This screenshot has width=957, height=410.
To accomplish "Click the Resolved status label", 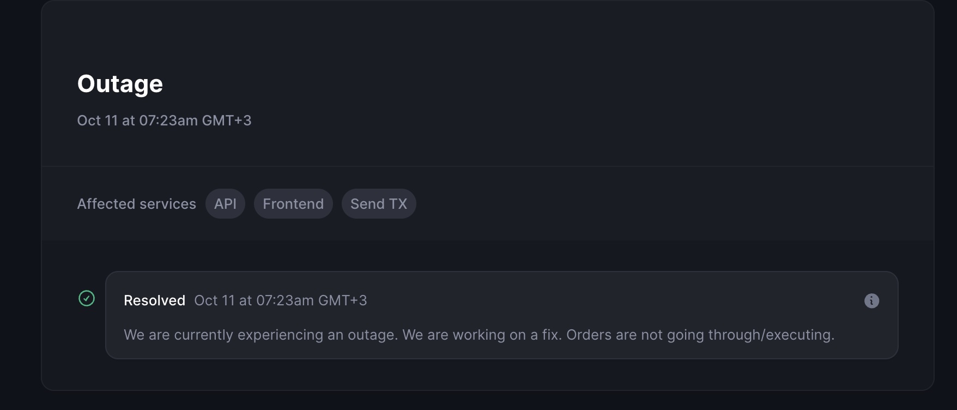I will [x=154, y=300].
